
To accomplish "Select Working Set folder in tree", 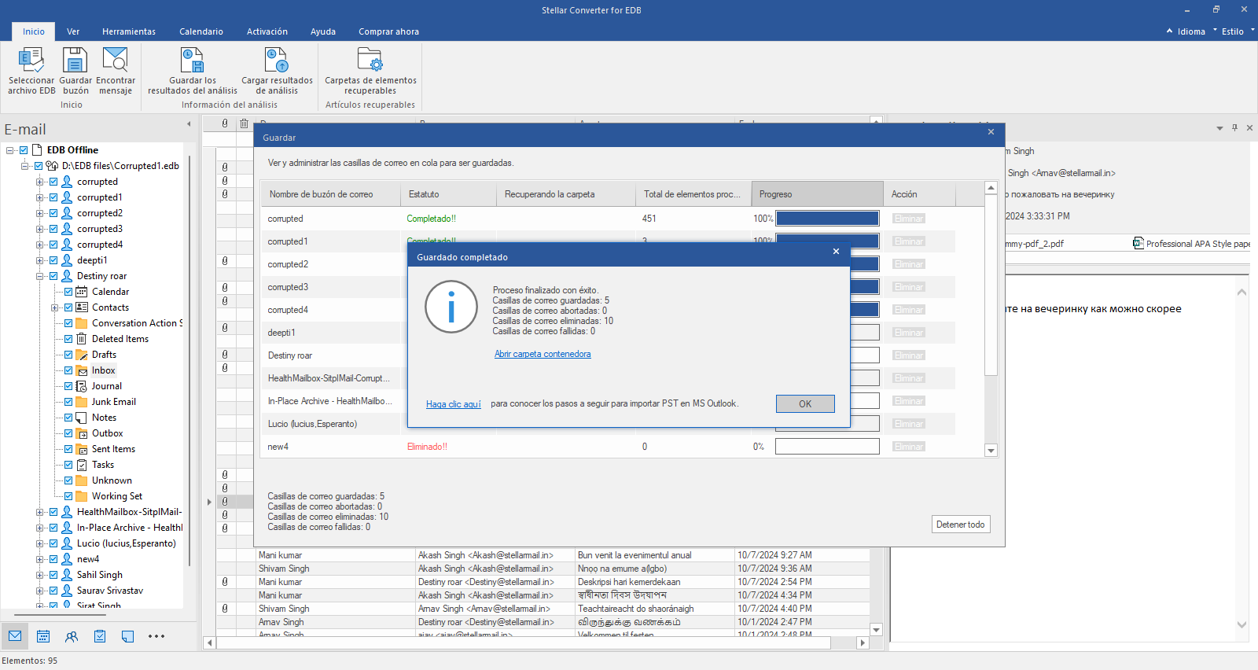I will 117,496.
